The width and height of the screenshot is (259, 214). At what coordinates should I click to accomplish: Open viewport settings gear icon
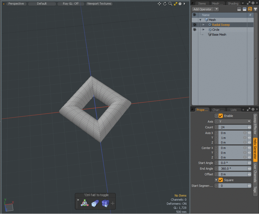(180, 4)
